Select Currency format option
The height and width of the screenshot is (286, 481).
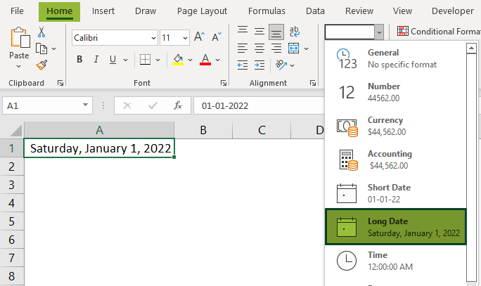[395, 126]
